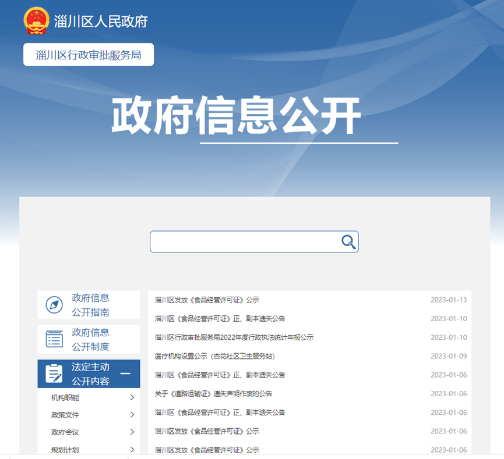The height and width of the screenshot is (459, 504).
Task: Click inside the search input field
Action: click(x=245, y=242)
